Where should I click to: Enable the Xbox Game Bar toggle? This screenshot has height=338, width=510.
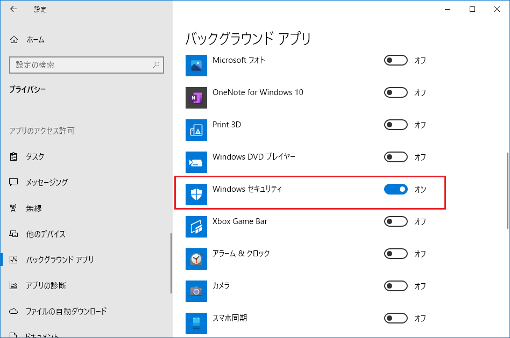point(395,221)
